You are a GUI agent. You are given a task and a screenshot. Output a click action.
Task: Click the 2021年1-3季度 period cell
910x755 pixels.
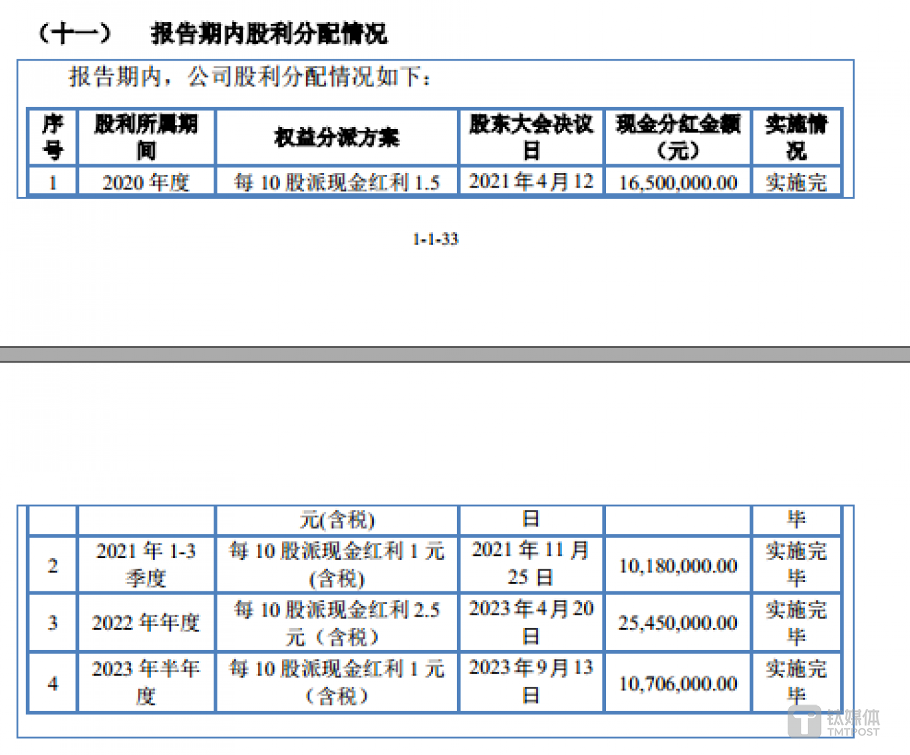click(x=146, y=564)
